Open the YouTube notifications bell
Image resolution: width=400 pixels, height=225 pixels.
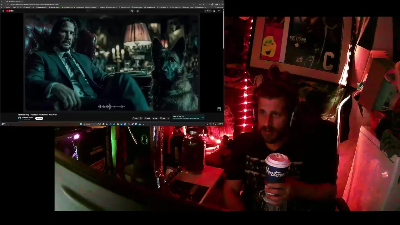(x=214, y=11)
